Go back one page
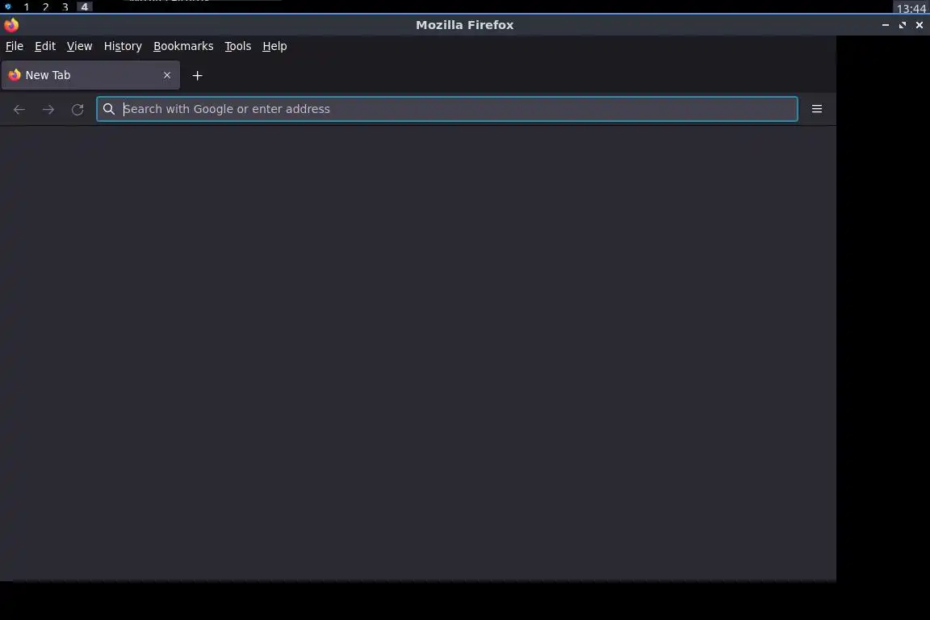 pyautogui.click(x=19, y=109)
